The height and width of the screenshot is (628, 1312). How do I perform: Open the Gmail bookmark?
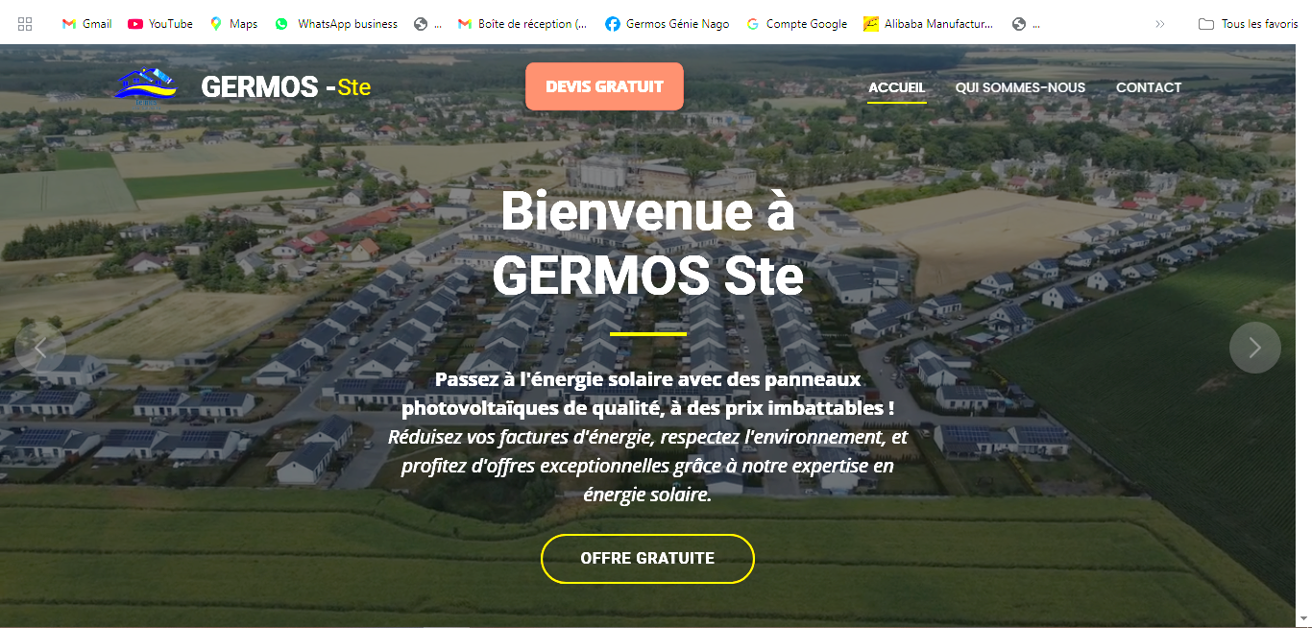(86, 24)
